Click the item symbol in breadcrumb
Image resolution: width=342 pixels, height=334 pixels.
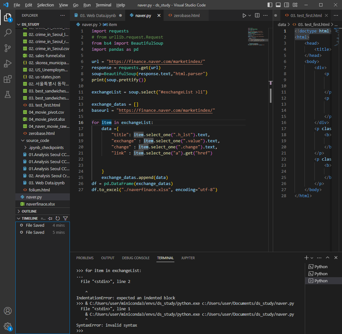coord(110,24)
